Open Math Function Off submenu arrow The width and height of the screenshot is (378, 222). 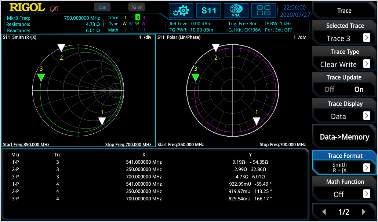click(x=367, y=193)
